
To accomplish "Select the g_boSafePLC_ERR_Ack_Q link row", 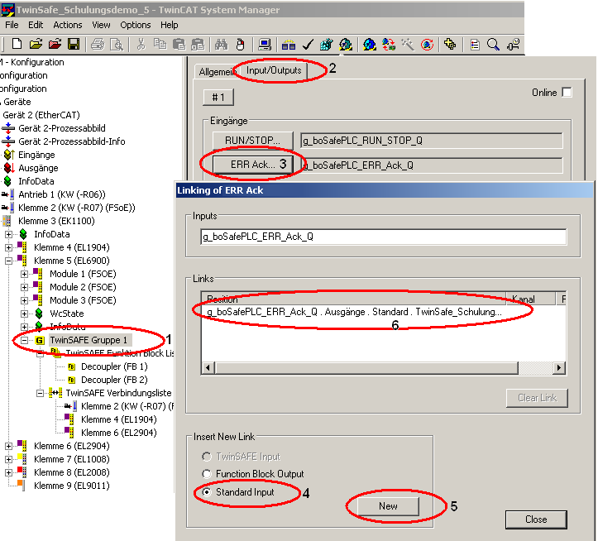I will click(354, 312).
